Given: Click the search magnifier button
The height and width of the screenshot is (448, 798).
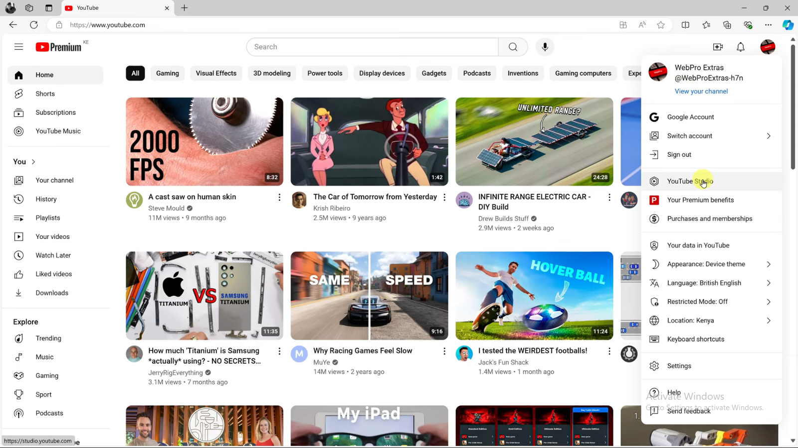Looking at the screenshot, I should click(x=513, y=47).
